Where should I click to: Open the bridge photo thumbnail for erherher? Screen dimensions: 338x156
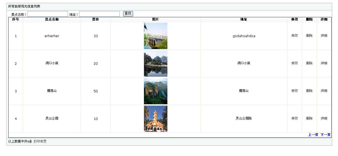(x=156, y=36)
